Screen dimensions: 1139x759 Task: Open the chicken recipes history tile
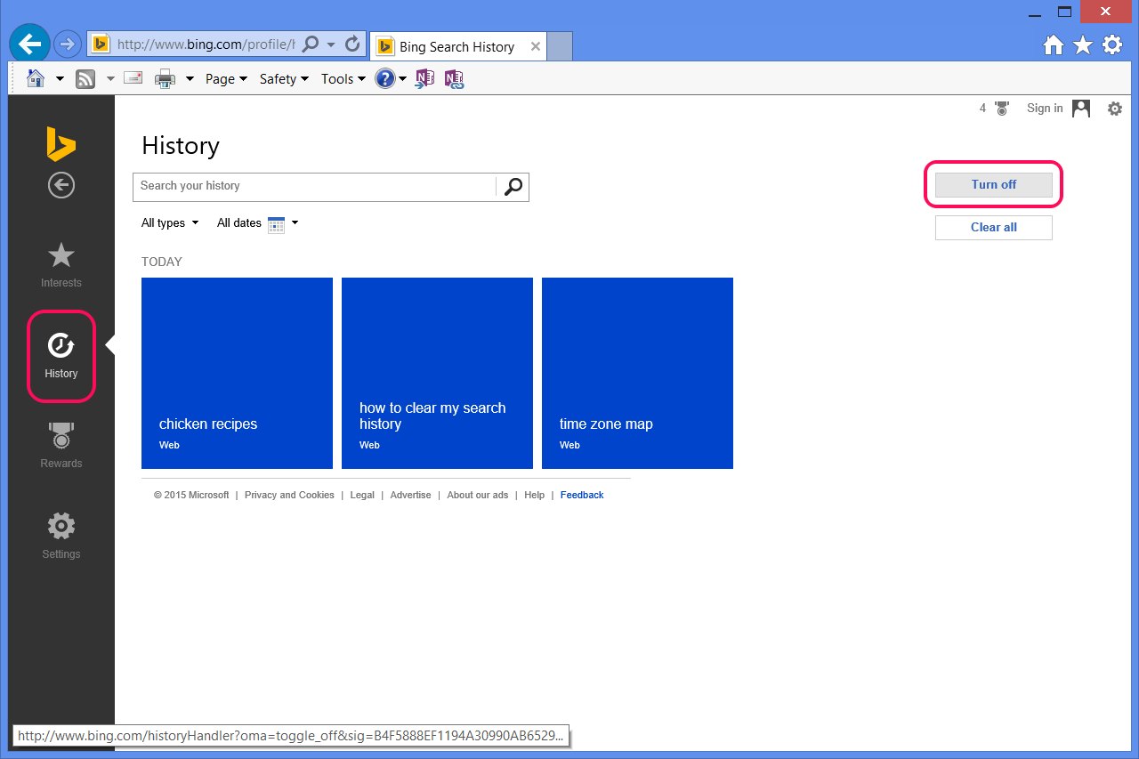pos(237,373)
